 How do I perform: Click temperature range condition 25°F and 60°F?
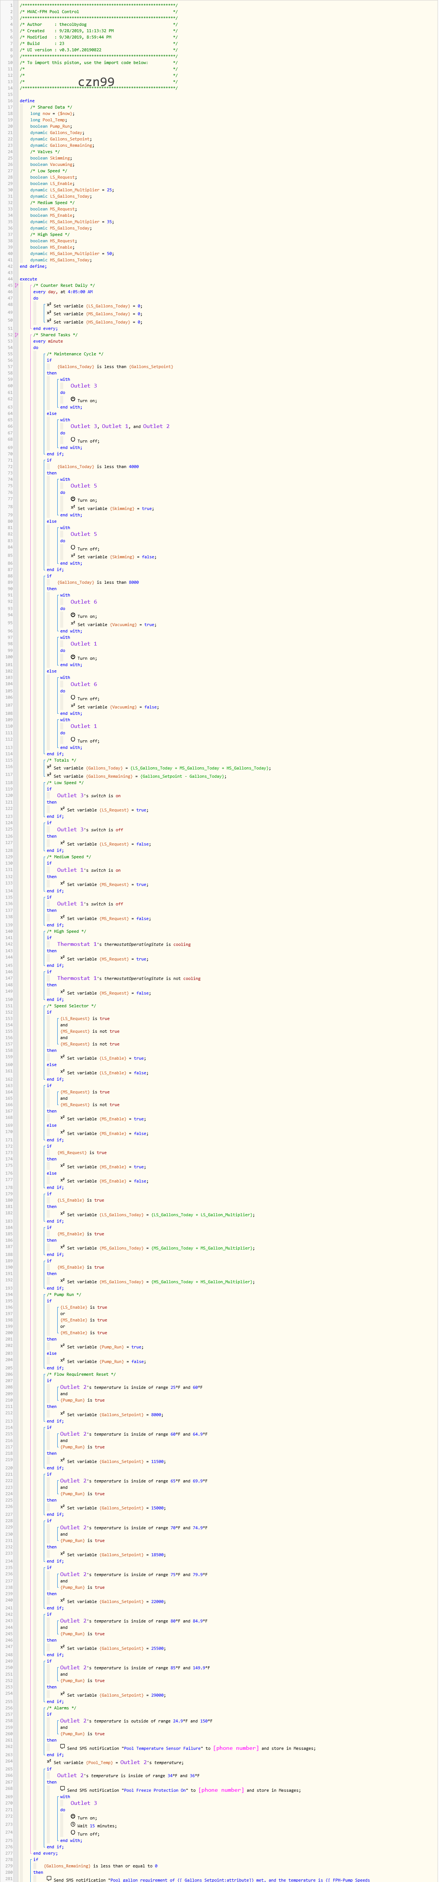click(x=131, y=1387)
